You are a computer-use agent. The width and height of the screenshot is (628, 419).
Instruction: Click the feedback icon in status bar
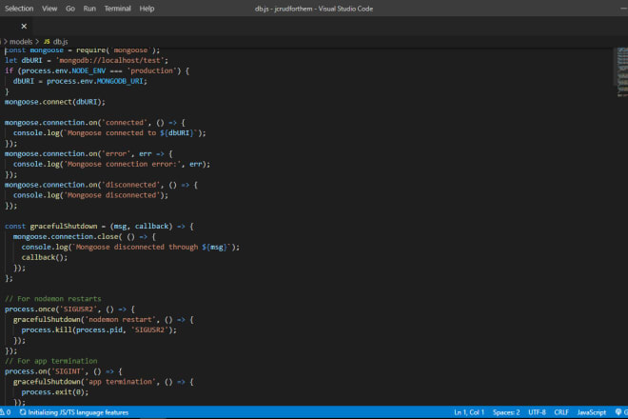point(618,412)
